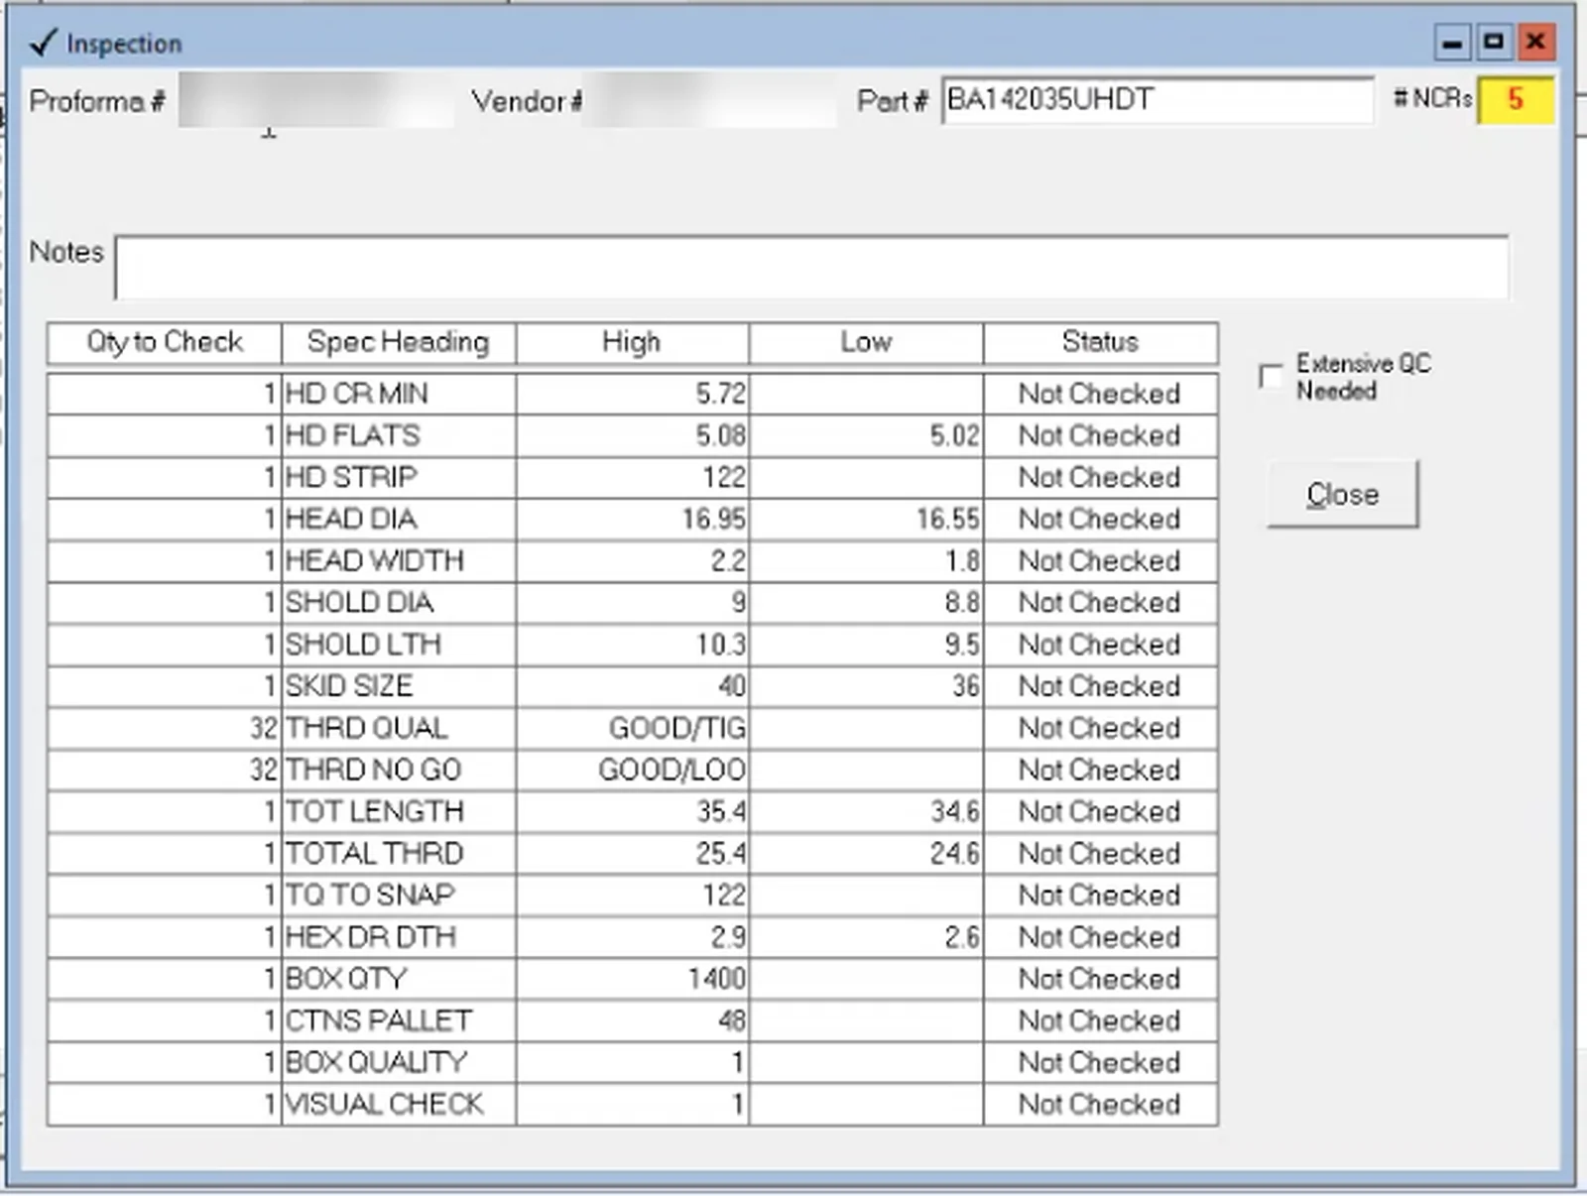This screenshot has height=1196, width=1587.
Task: Select the HD STRIP spec cell
Action: (x=399, y=477)
